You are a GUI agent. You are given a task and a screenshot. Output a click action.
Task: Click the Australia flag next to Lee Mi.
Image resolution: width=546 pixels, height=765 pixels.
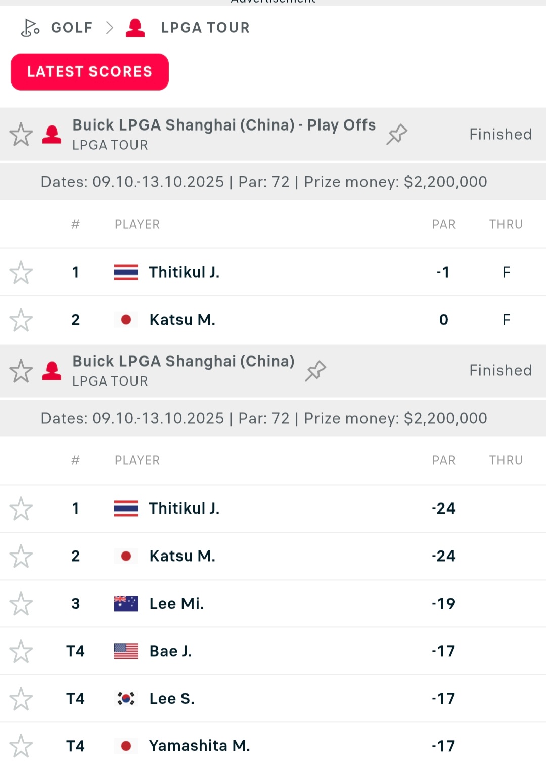coord(126,603)
